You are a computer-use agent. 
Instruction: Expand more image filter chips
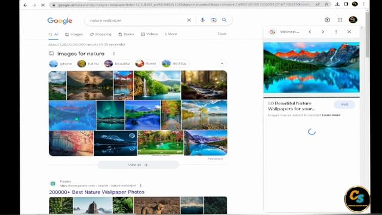222,63
